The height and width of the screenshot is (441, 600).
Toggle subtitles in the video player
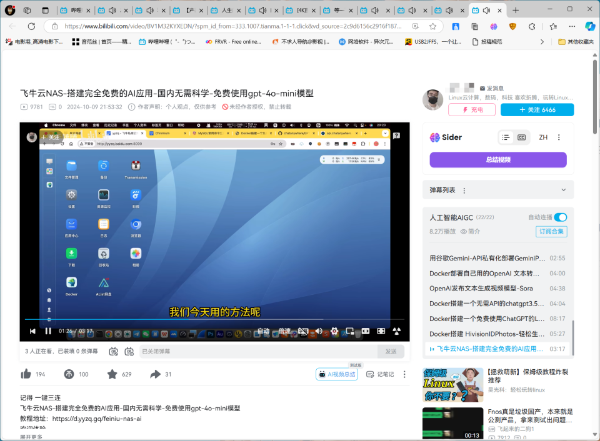[x=303, y=331]
